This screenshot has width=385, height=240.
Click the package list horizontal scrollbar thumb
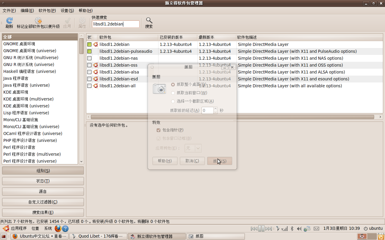pyautogui.click(x=233, y=117)
